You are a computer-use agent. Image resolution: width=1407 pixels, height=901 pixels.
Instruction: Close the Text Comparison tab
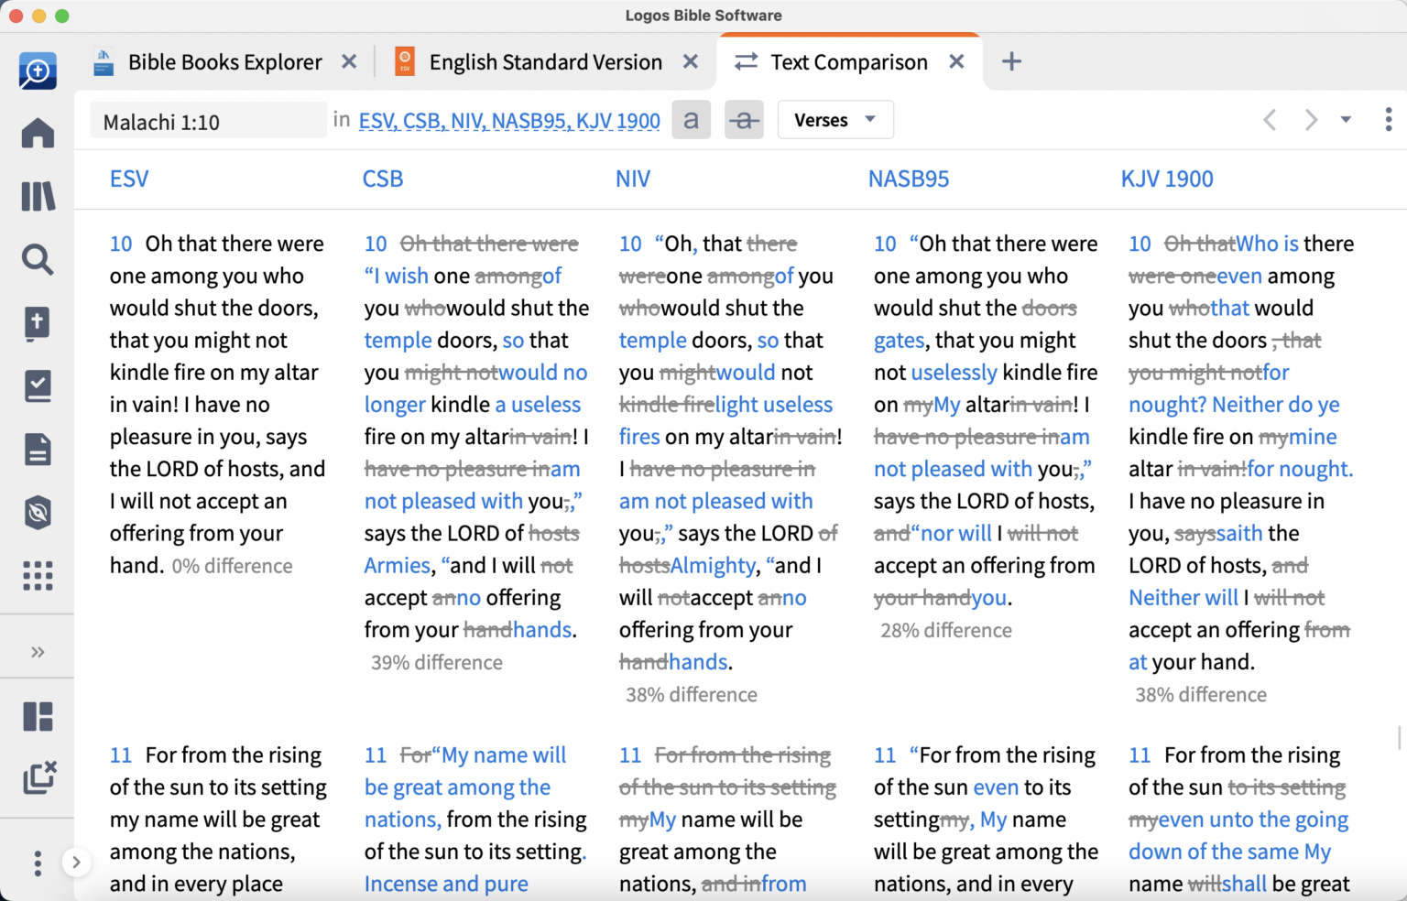tap(956, 61)
